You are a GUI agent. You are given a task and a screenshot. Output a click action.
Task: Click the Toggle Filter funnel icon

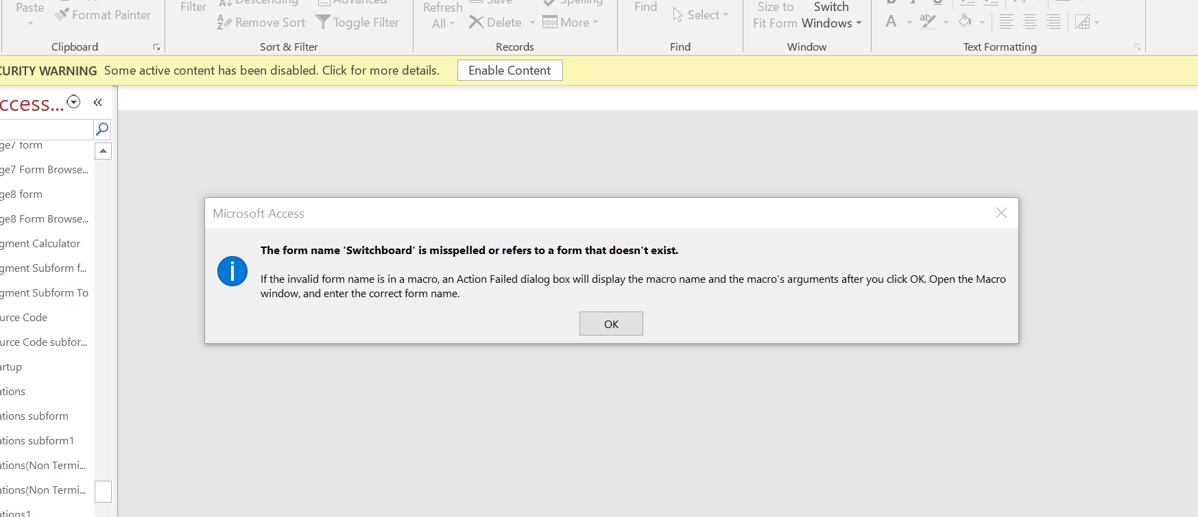[323, 23]
